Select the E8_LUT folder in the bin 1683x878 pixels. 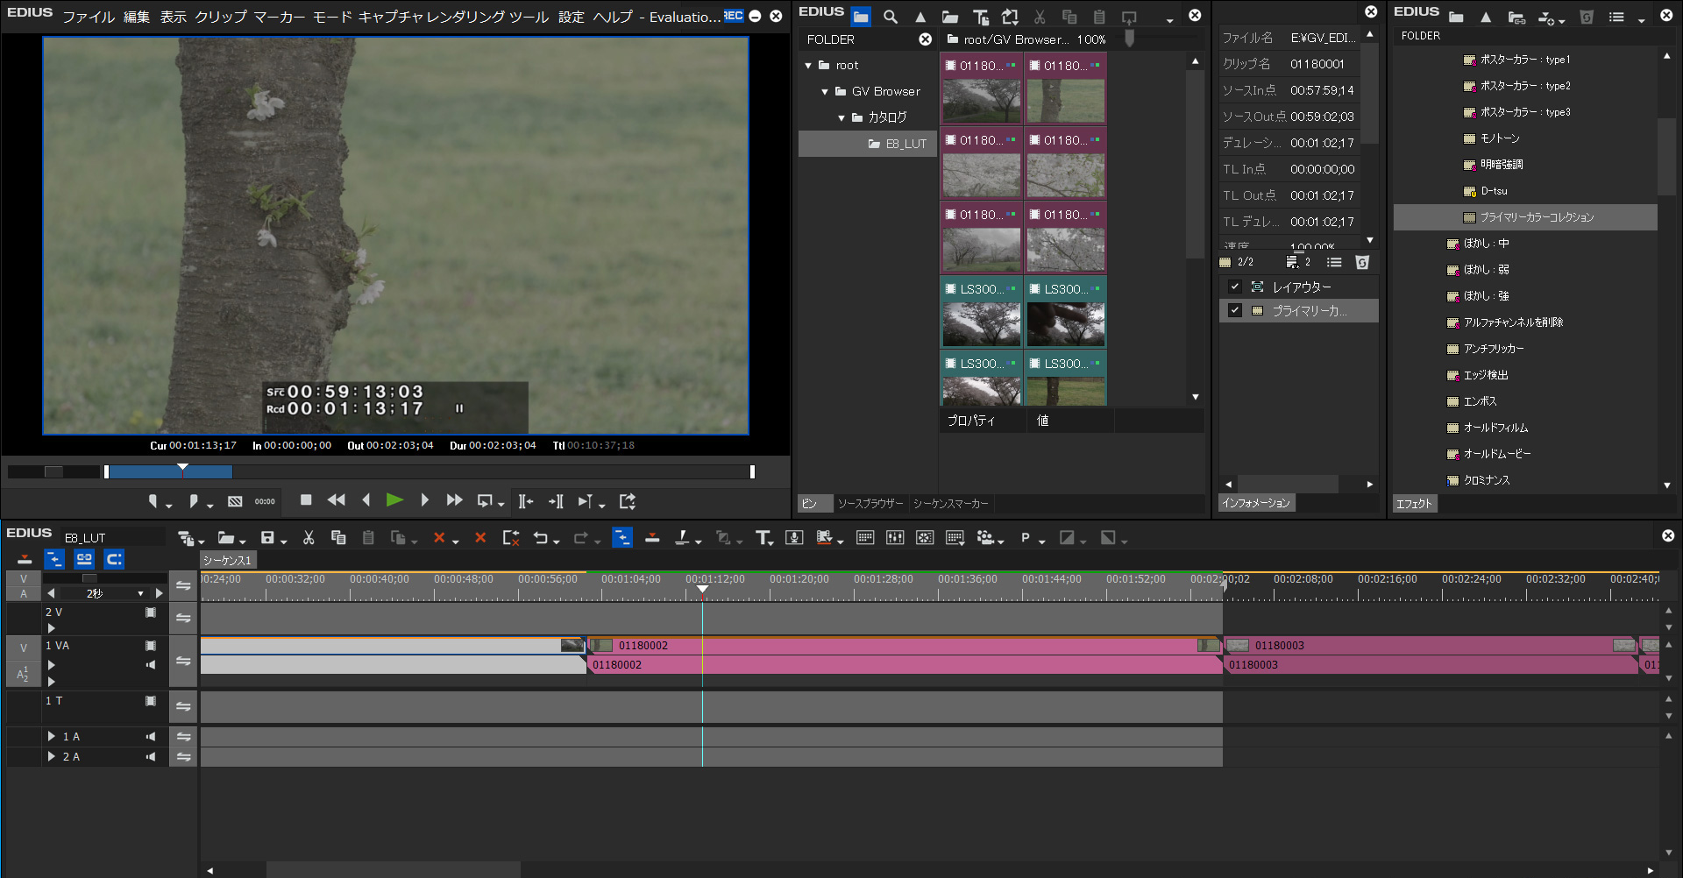905,144
